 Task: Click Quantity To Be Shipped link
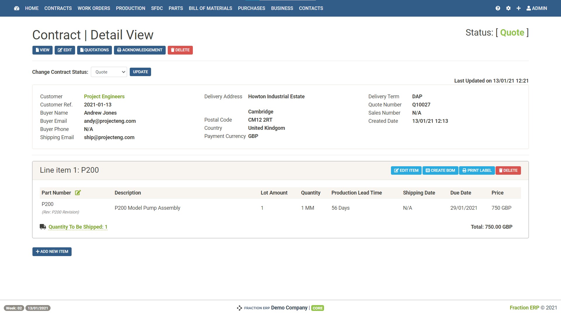click(78, 227)
